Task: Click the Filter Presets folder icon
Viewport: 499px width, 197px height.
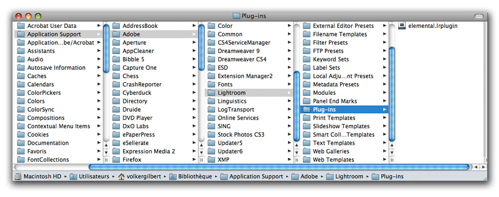Action: [x=306, y=42]
